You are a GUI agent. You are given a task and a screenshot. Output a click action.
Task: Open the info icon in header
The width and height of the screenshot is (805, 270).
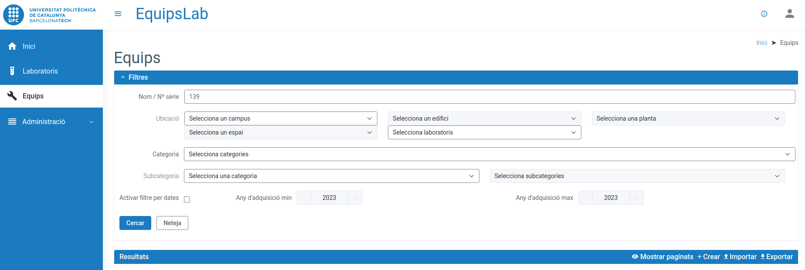pyautogui.click(x=764, y=14)
